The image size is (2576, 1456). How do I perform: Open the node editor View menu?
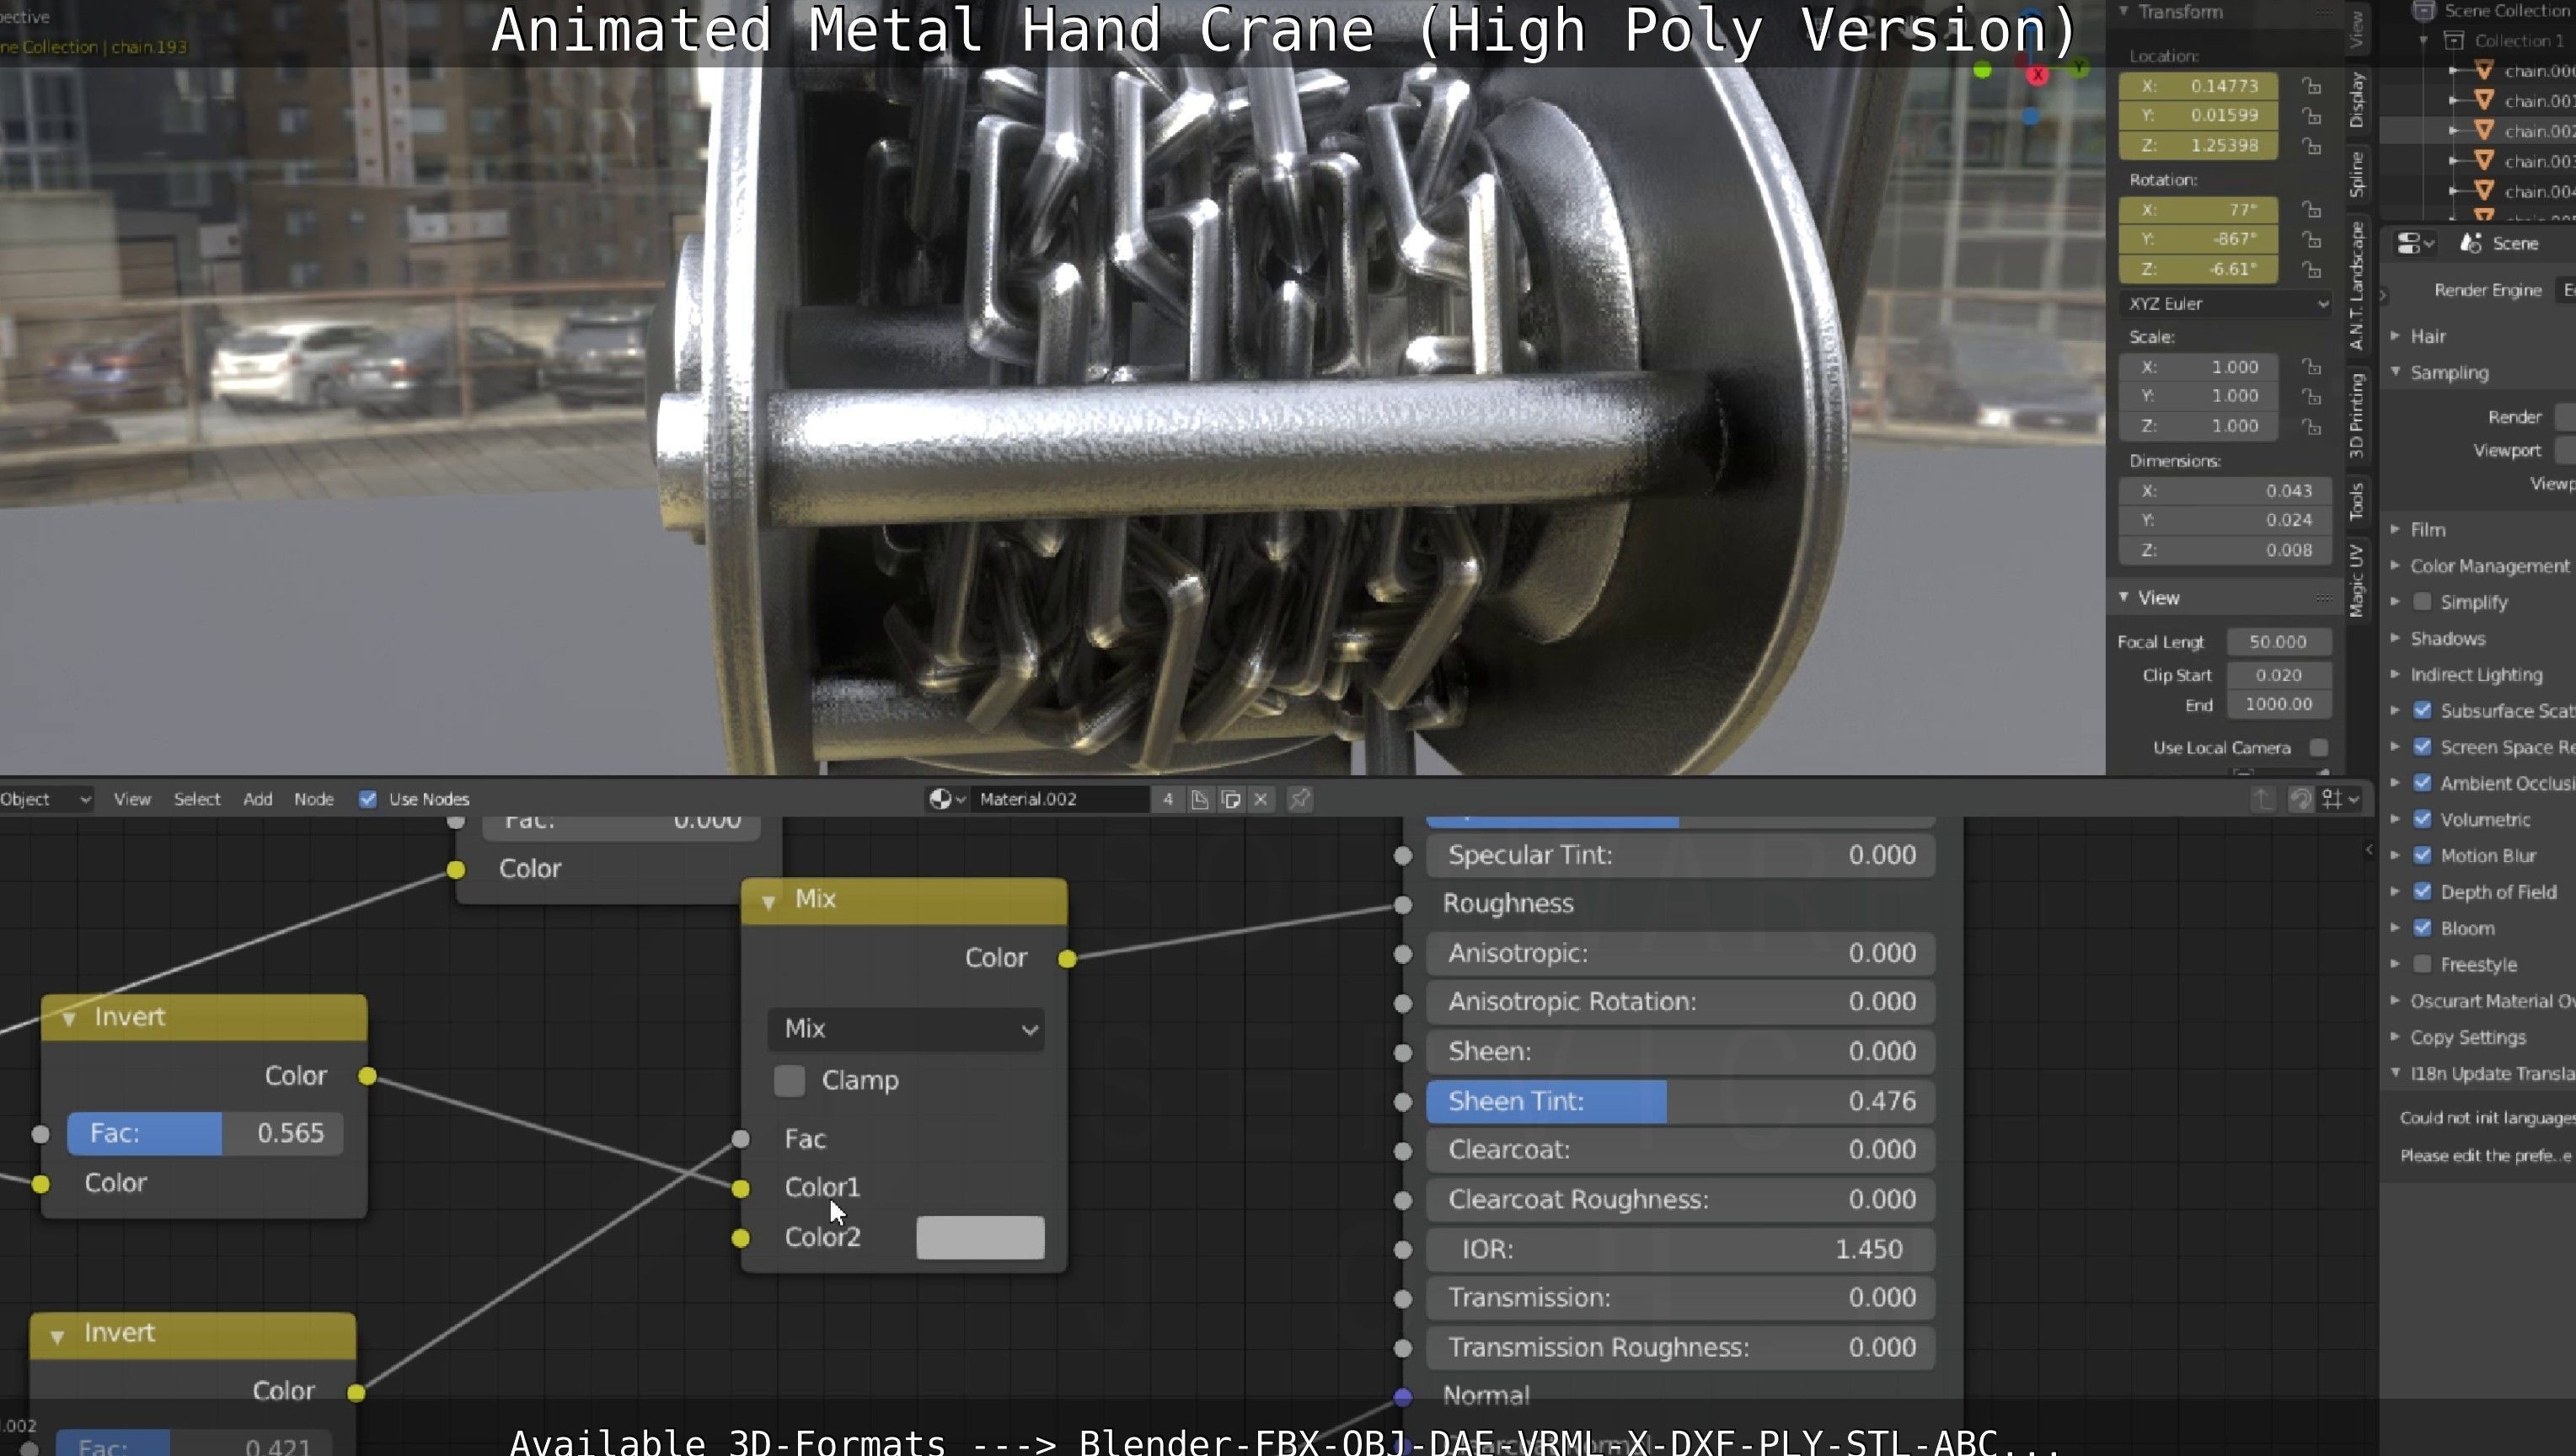point(132,799)
